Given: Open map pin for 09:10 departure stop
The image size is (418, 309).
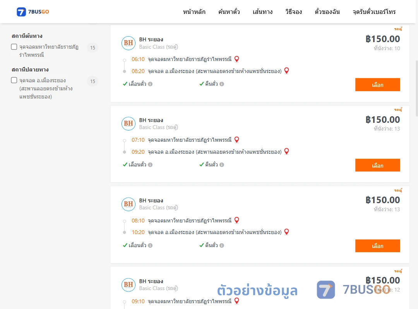Looking at the screenshot, I should pos(237,301).
